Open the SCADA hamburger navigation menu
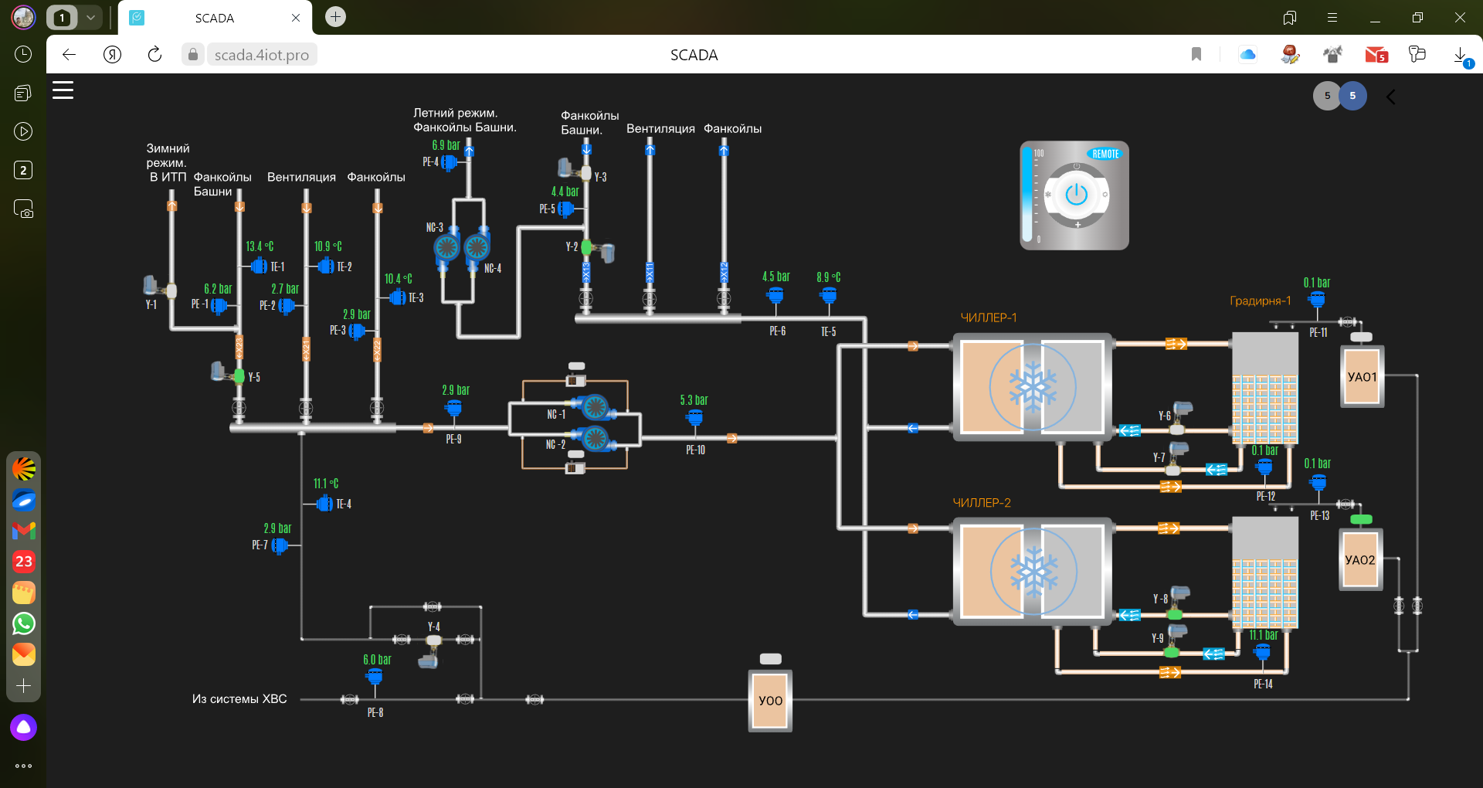1483x788 pixels. pos(63,90)
